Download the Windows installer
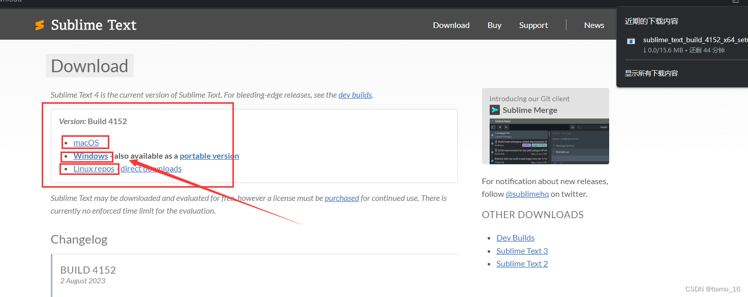 [x=91, y=156]
